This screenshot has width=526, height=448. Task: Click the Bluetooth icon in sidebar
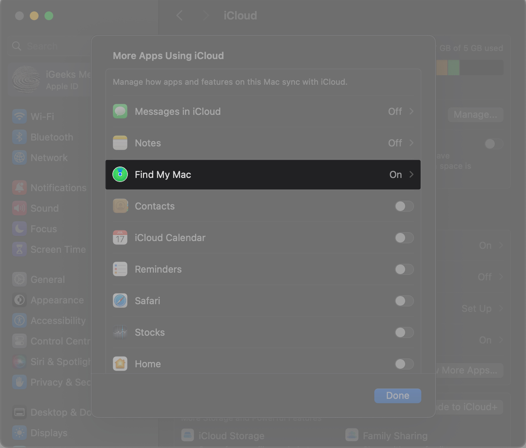[x=19, y=137]
